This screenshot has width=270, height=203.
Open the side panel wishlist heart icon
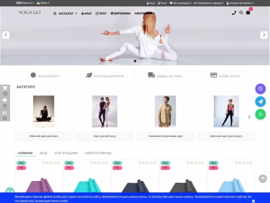point(5,100)
